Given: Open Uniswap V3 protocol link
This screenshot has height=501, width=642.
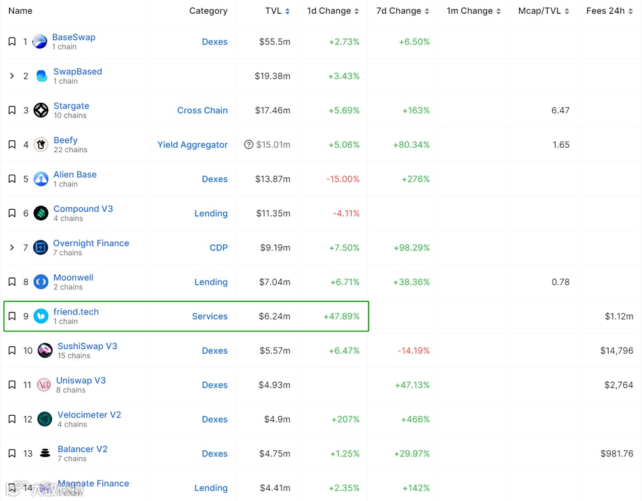Looking at the screenshot, I should coord(81,381).
